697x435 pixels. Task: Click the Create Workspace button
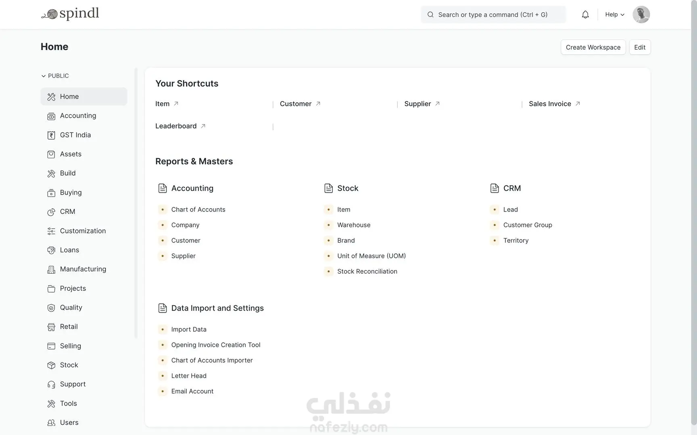point(593,47)
